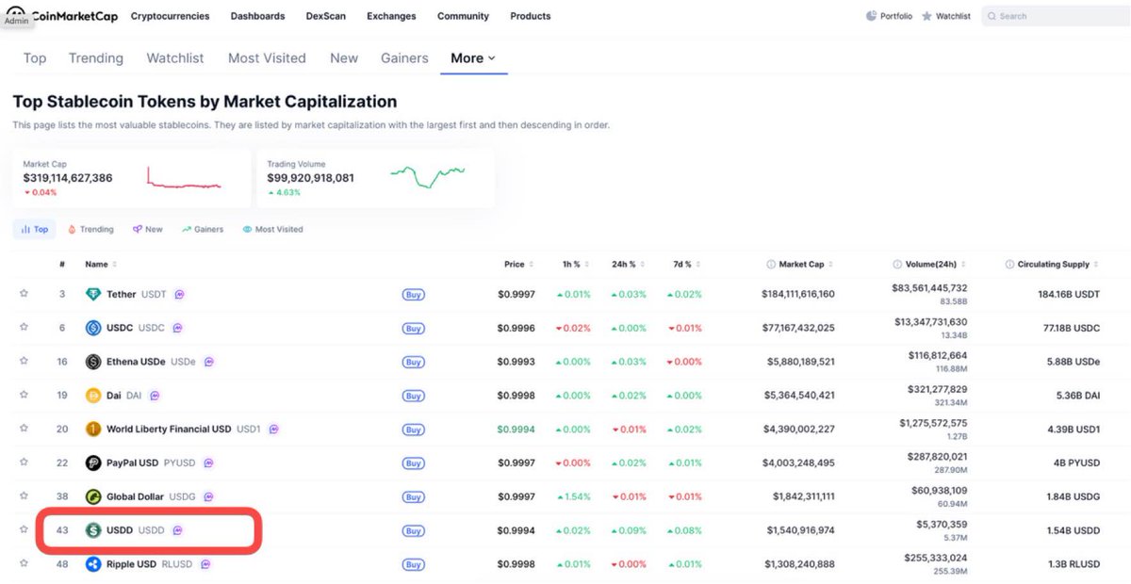Select the Trending filter chip with flame
Screen dimensions: 1131x584
coord(91,229)
